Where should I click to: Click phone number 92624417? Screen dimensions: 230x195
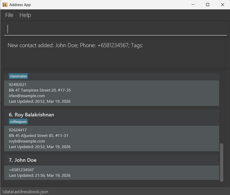[18, 130]
